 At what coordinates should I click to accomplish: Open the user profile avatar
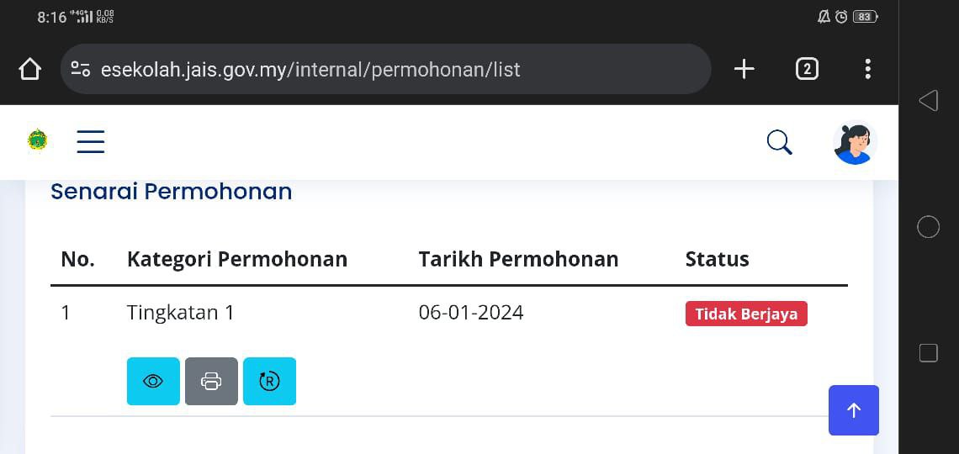click(855, 142)
